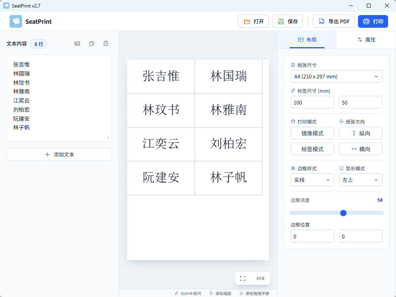Click the 滚轮拖拽平移 hint in status bar
This screenshot has height=297, width=396.
254,293
